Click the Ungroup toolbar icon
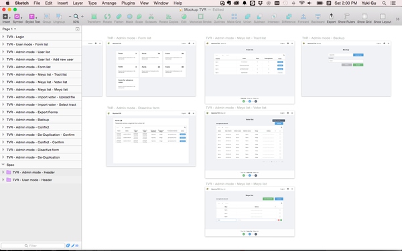The height and width of the screenshot is (251, 402). [x=59, y=17]
